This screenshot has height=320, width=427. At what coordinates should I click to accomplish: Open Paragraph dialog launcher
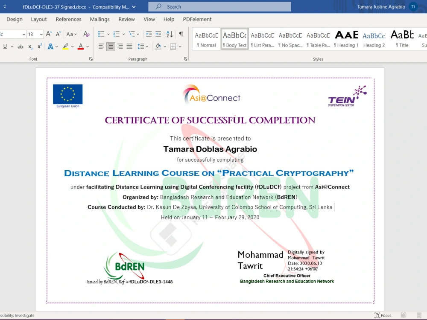[x=185, y=59]
